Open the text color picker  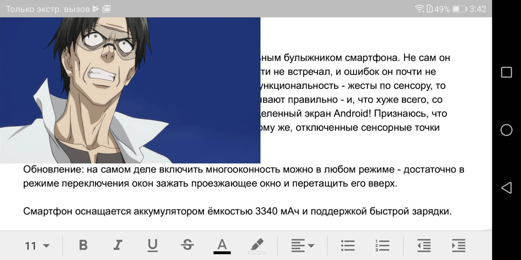(x=222, y=246)
